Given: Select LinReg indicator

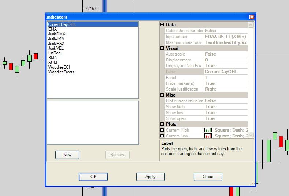Looking at the screenshot, I should [54, 53].
